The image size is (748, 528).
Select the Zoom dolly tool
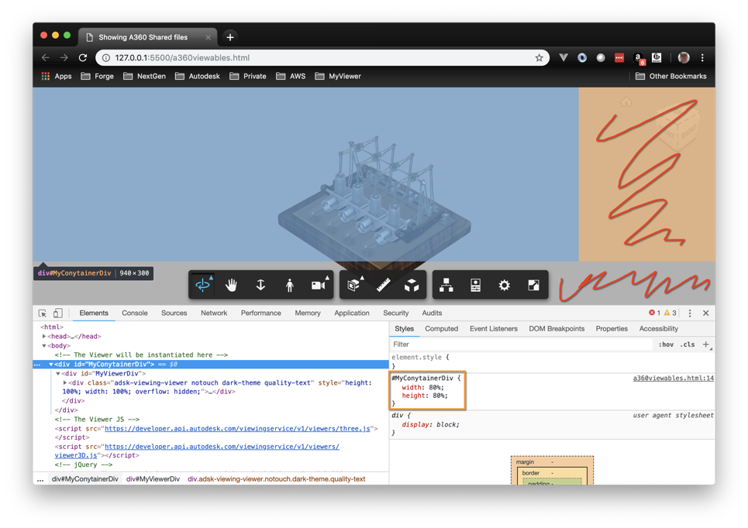(x=260, y=285)
